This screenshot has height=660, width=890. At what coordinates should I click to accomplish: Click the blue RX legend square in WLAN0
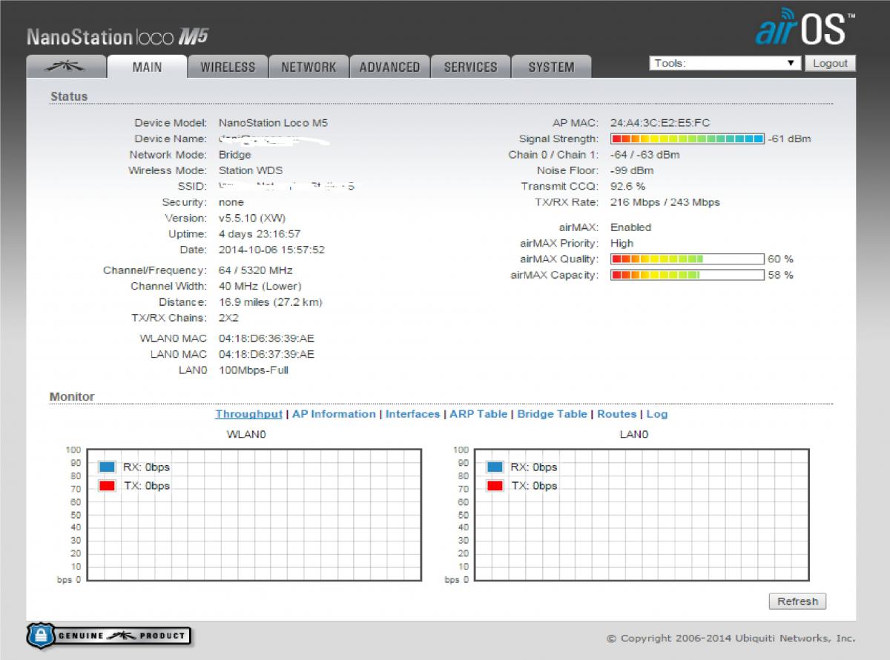click(107, 467)
